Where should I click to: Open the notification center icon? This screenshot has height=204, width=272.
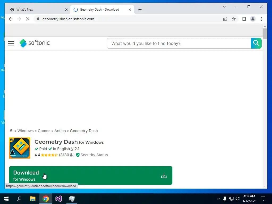click(x=263, y=199)
